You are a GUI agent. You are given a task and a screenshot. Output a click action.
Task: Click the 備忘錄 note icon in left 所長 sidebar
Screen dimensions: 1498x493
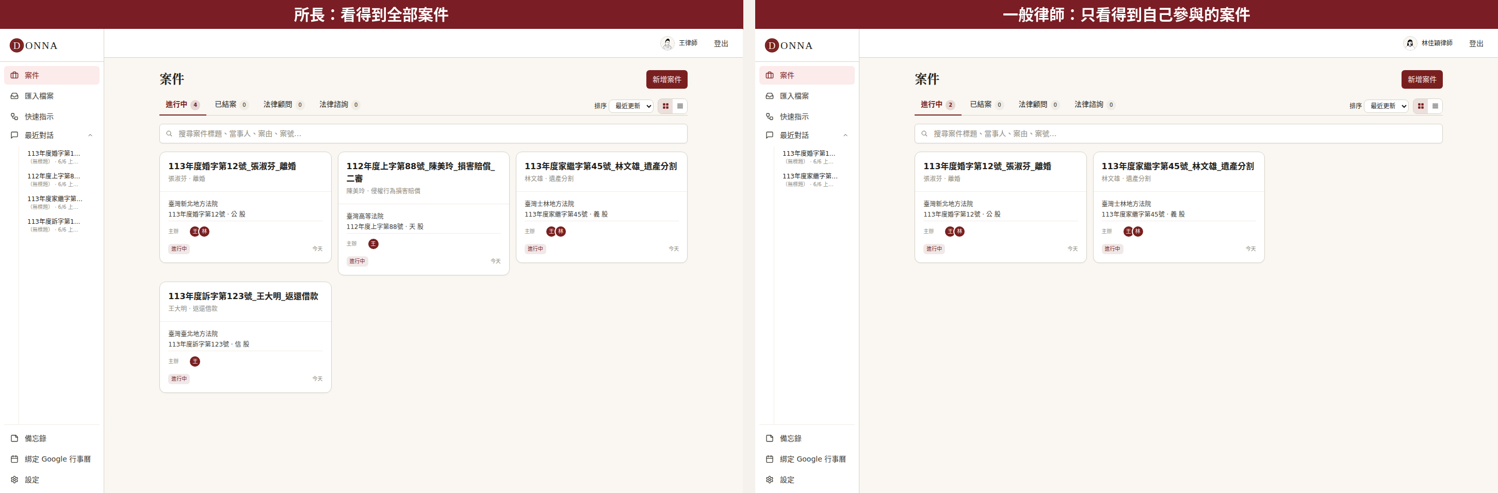[14, 438]
